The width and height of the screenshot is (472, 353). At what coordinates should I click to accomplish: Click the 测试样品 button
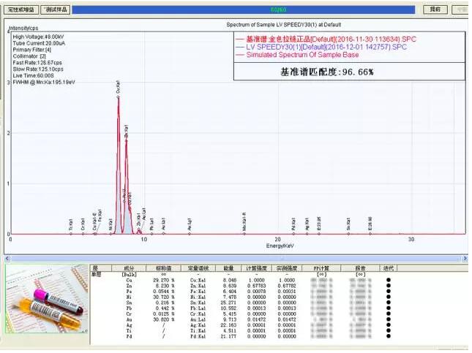tap(56, 10)
